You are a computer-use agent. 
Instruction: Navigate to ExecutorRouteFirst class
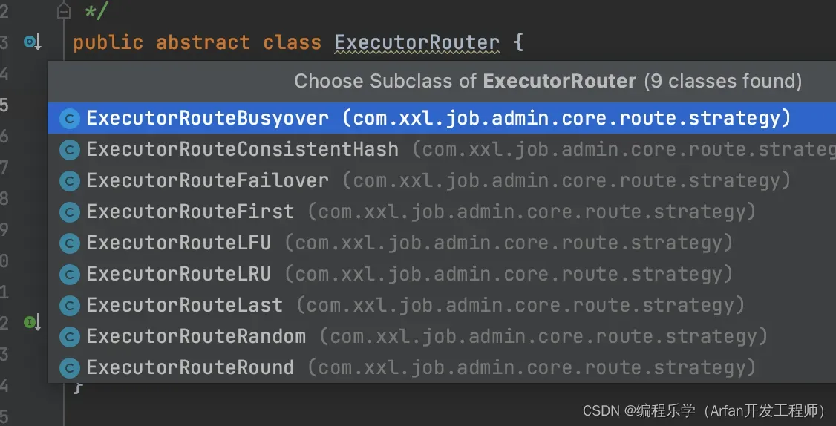(442, 212)
